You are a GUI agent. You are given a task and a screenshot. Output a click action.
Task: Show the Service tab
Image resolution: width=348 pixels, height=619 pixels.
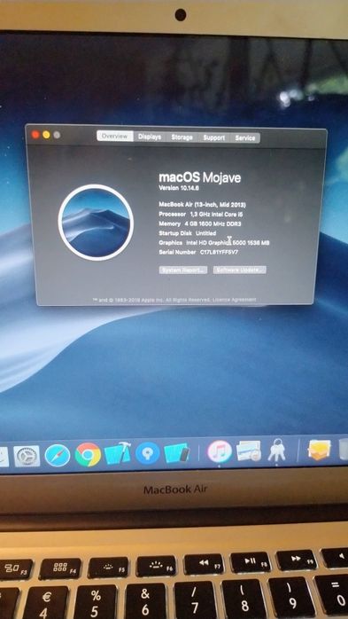pyautogui.click(x=245, y=138)
